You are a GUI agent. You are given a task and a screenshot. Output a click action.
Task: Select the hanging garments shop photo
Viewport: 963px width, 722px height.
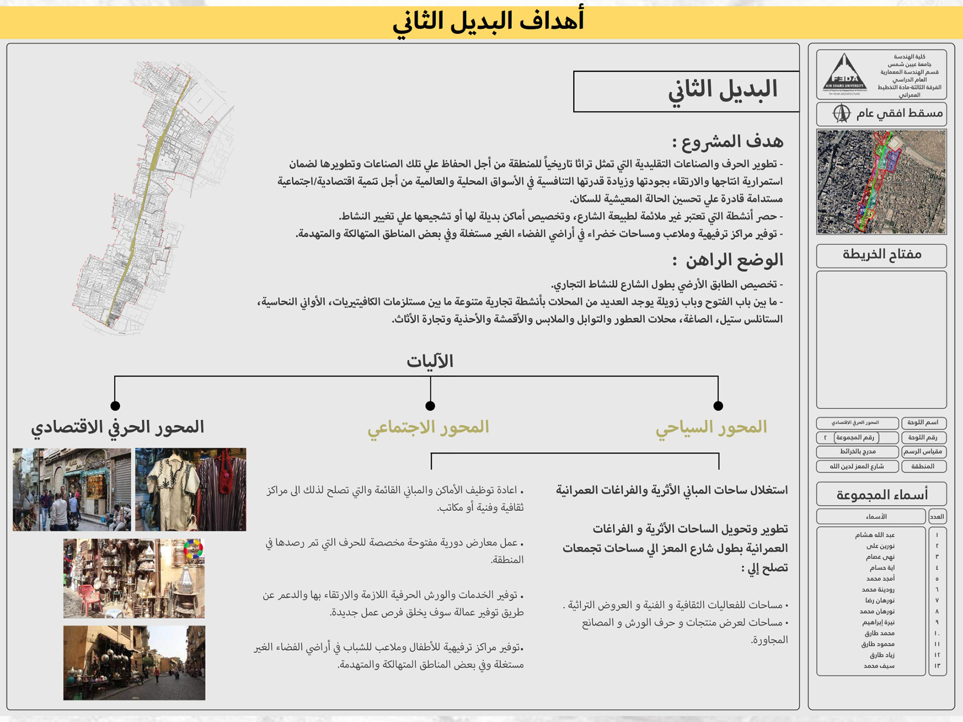tap(191, 489)
